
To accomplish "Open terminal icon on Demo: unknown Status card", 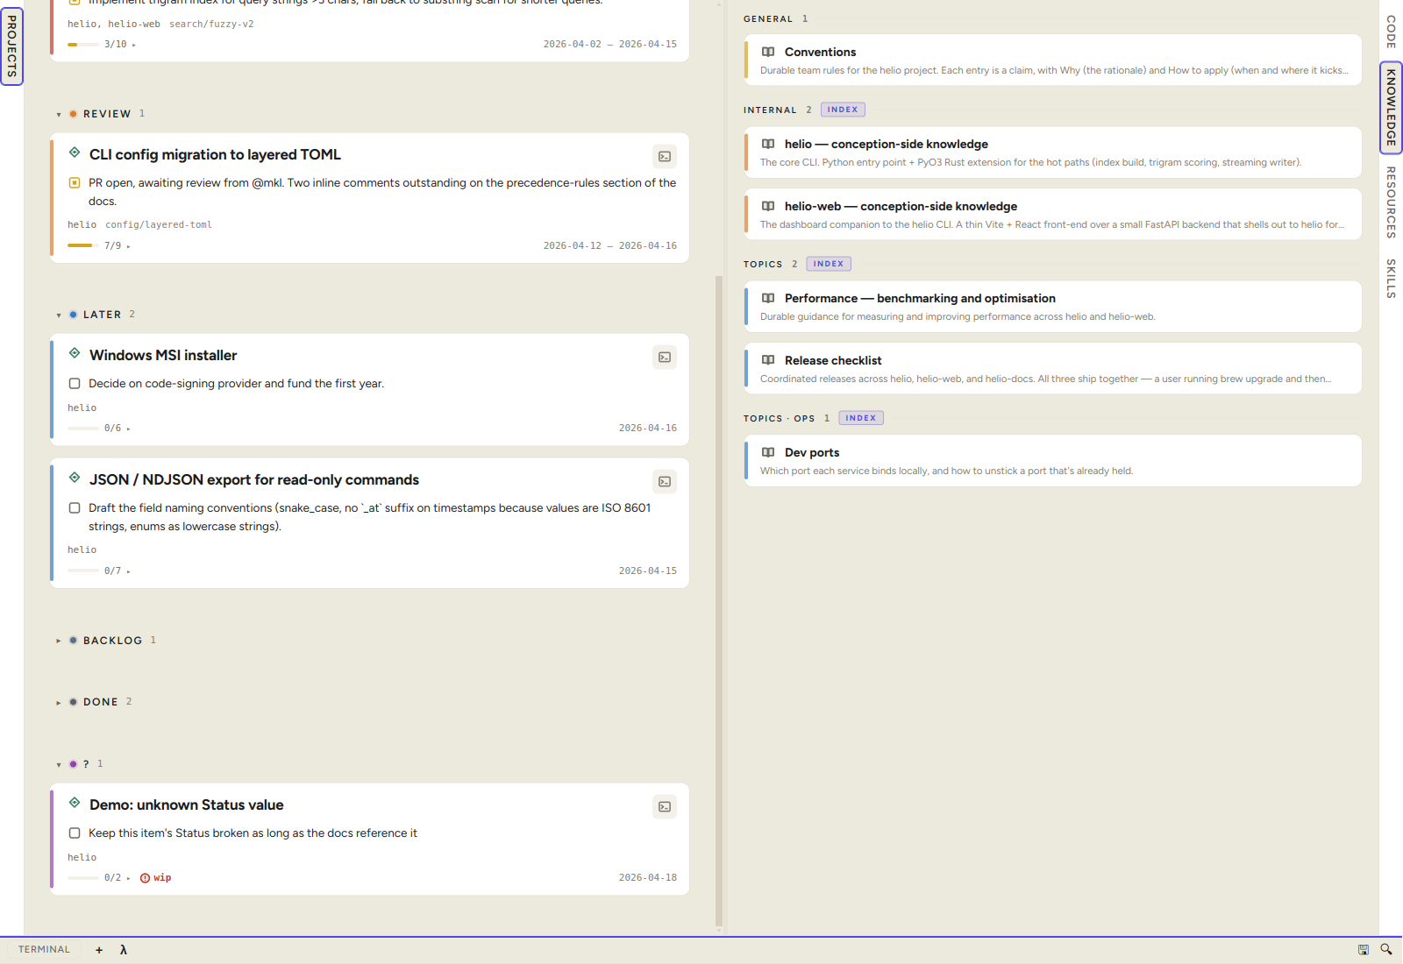I will pos(665,806).
